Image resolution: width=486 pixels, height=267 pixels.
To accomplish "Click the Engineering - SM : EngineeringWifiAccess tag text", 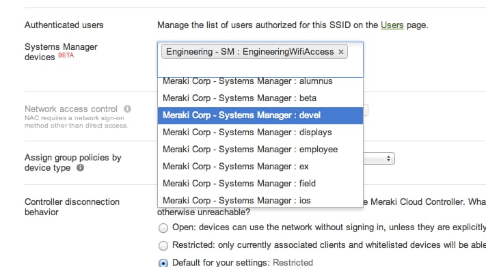I will pos(249,52).
